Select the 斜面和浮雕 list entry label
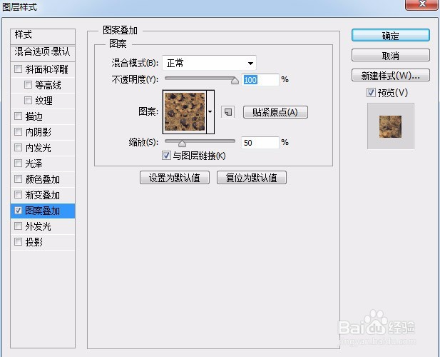The image size is (440, 357). click(46, 69)
